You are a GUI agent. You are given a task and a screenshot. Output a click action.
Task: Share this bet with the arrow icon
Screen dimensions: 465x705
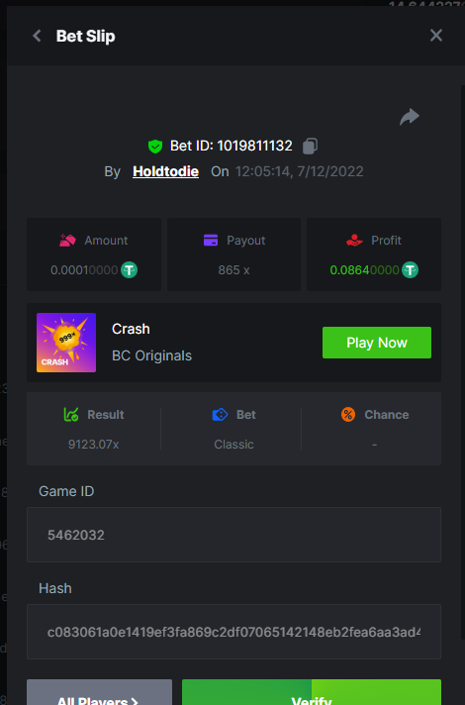click(x=410, y=117)
